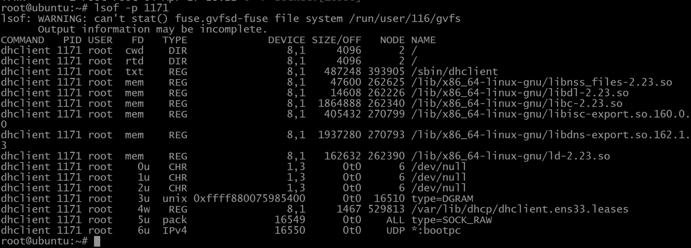Click the type=SOCK_RAW entry
Image resolution: width=691 pixels, height=248 pixels.
(x=451, y=220)
